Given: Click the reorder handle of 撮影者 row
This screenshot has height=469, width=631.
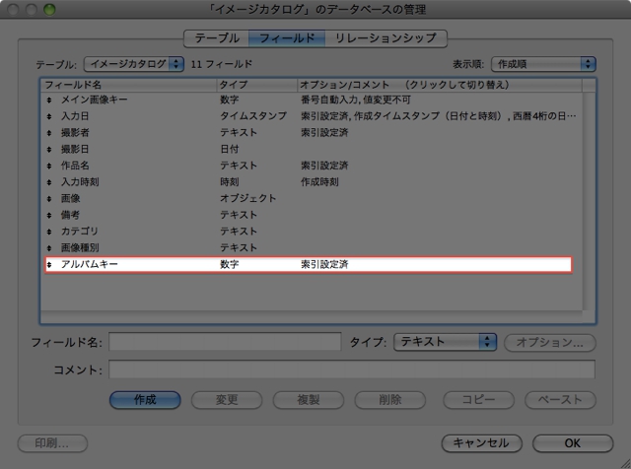Looking at the screenshot, I should coord(49,133).
